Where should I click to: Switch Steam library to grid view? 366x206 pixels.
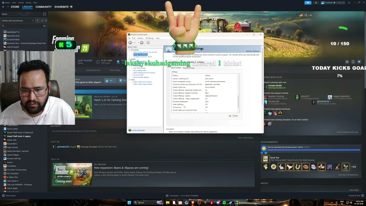pos(44,14)
